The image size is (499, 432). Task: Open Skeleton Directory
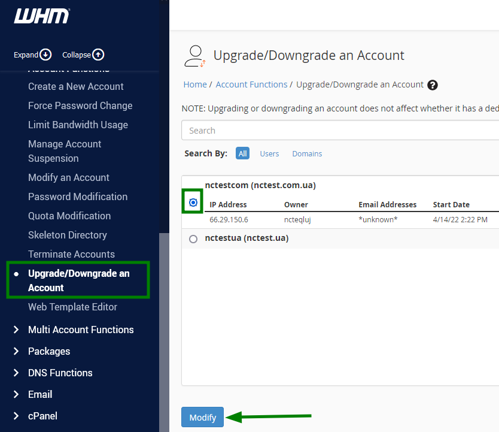pyautogui.click(x=68, y=235)
